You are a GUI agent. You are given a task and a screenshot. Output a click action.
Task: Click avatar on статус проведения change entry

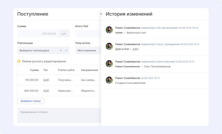point(109,46)
